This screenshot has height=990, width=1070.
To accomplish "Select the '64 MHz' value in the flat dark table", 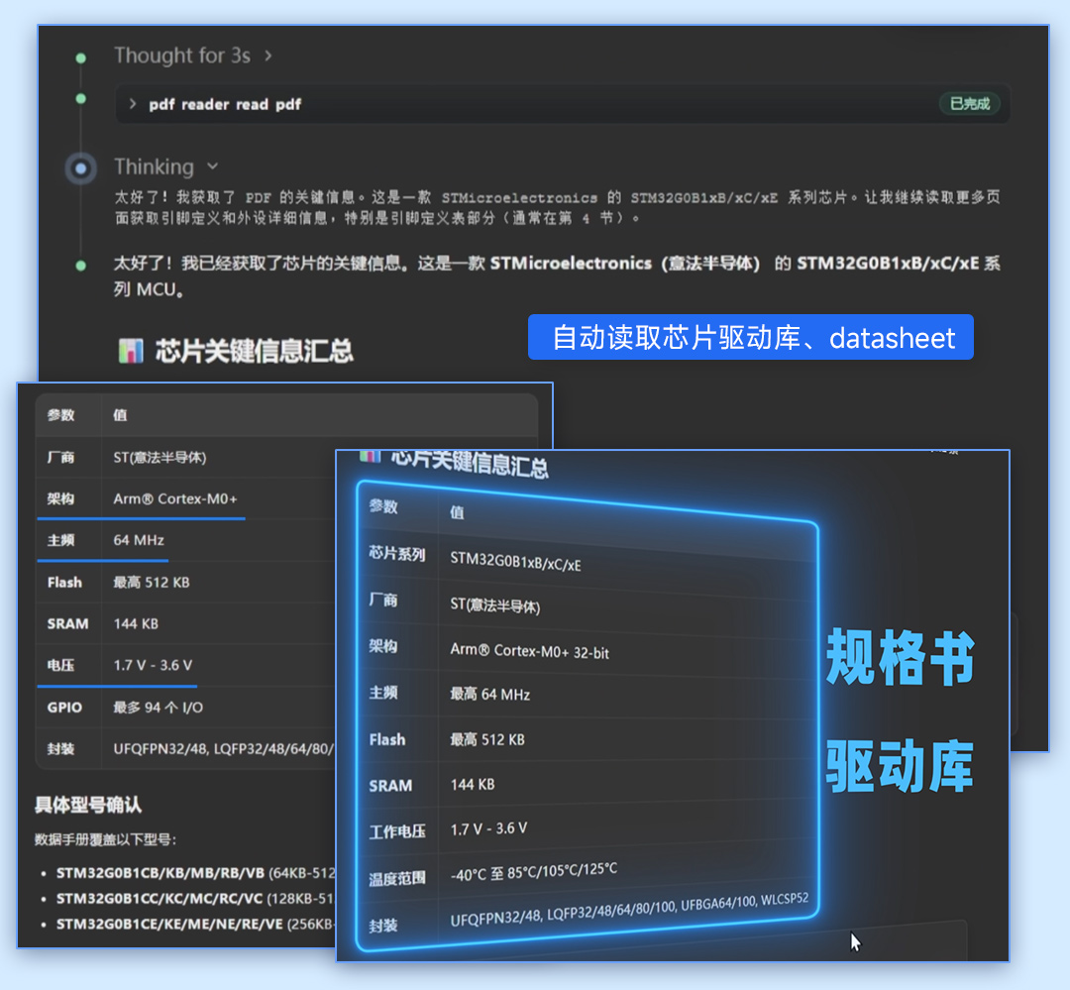I will tap(139, 540).
